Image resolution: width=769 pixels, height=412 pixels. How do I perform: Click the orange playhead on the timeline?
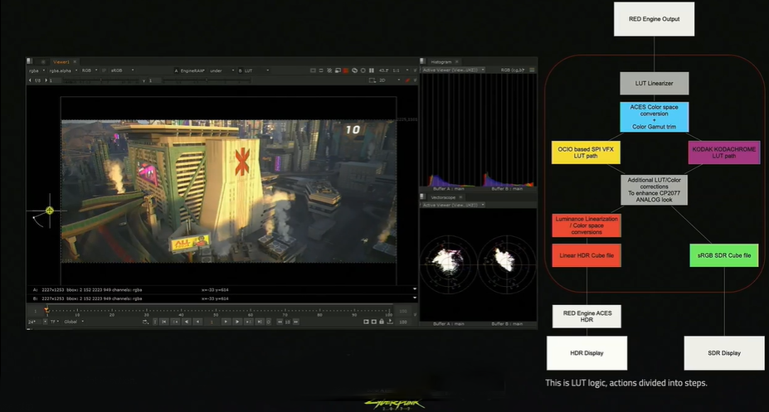(x=46, y=310)
